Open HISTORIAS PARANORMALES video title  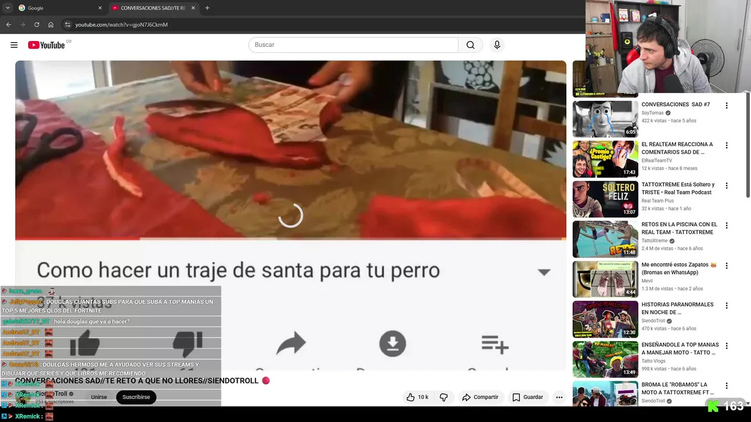pos(678,308)
